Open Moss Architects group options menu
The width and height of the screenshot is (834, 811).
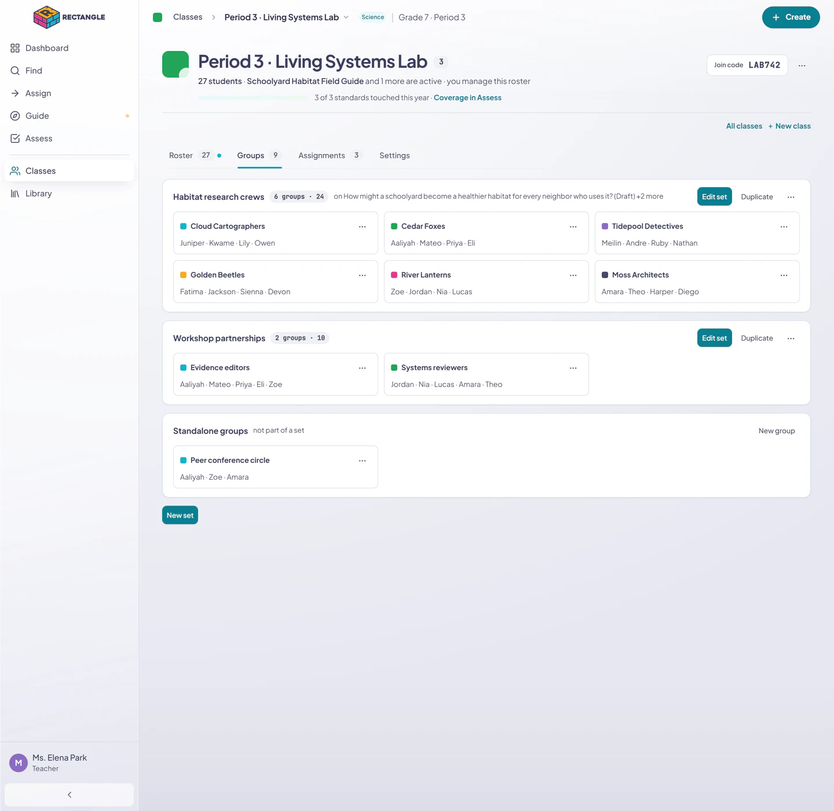(x=784, y=275)
